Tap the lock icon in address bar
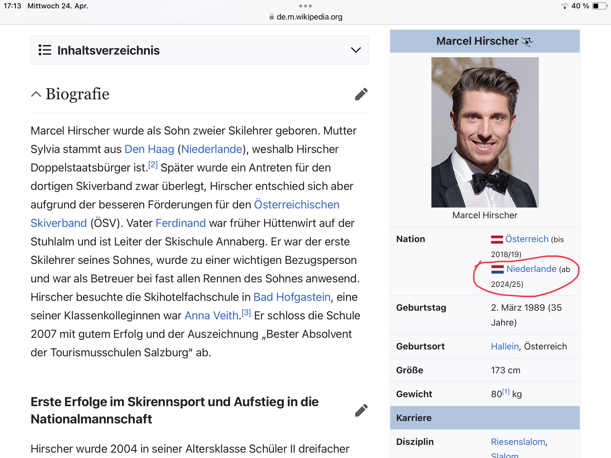Viewport: 611px width, 458px height. click(271, 17)
